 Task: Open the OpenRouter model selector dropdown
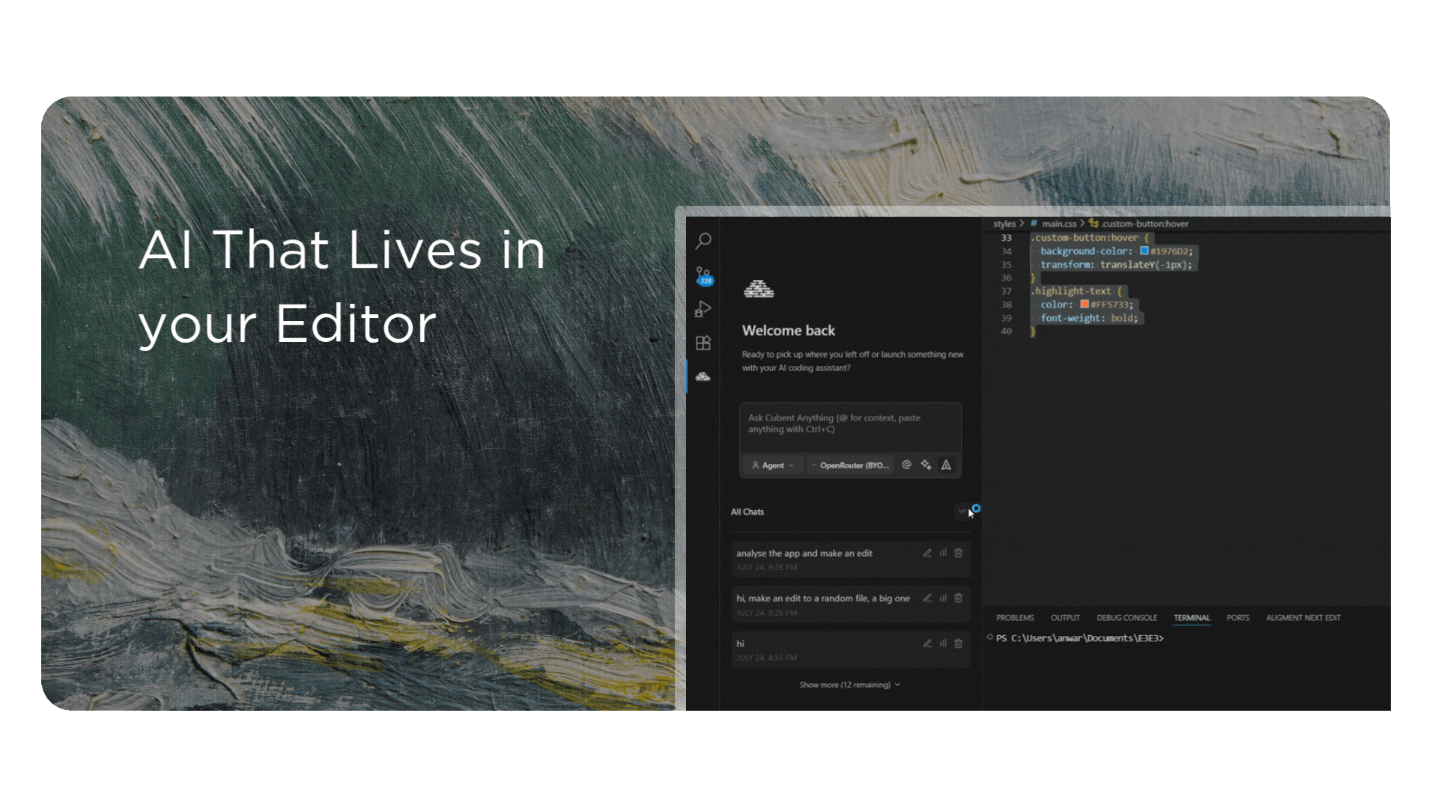tap(851, 465)
